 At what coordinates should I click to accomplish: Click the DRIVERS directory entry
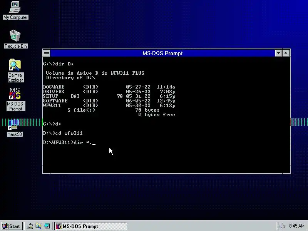pyautogui.click(x=109, y=92)
